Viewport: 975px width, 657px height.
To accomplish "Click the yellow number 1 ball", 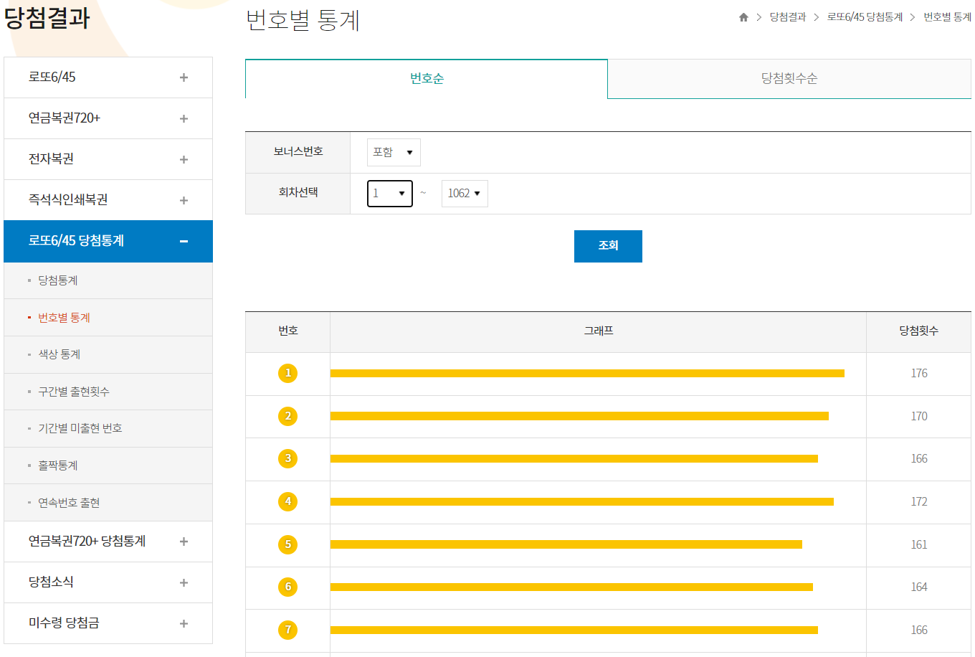I will (x=288, y=373).
